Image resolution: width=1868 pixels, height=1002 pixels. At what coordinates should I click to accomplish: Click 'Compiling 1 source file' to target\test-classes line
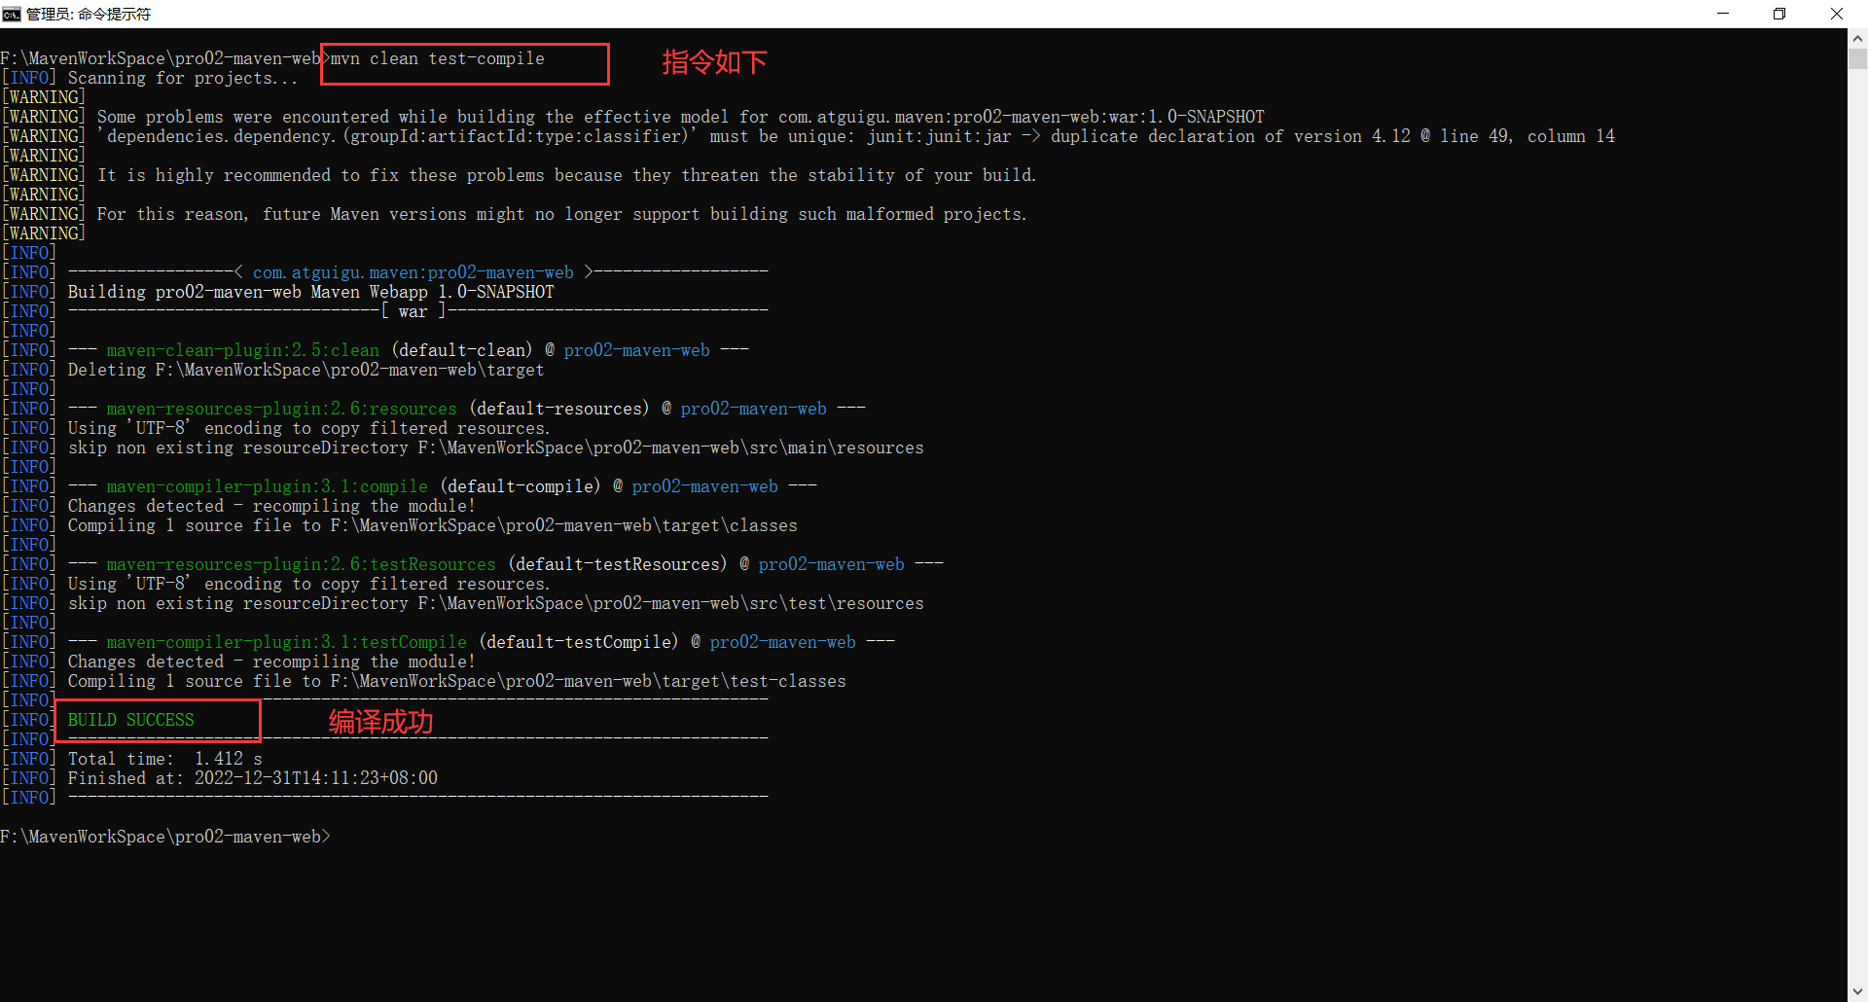point(457,681)
